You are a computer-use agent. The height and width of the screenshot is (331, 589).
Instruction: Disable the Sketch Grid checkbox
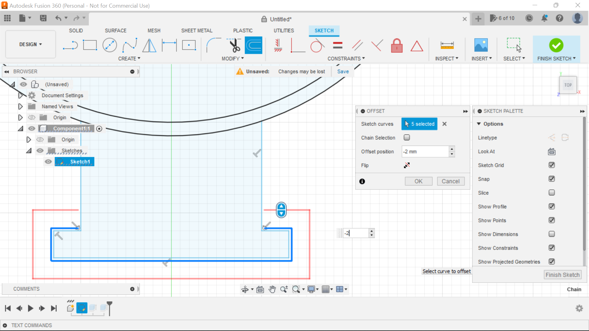click(552, 165)
